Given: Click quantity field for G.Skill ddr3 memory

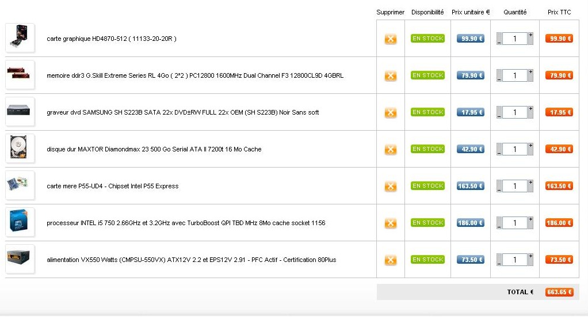Looking at the screenshot, I should (515, 75).
